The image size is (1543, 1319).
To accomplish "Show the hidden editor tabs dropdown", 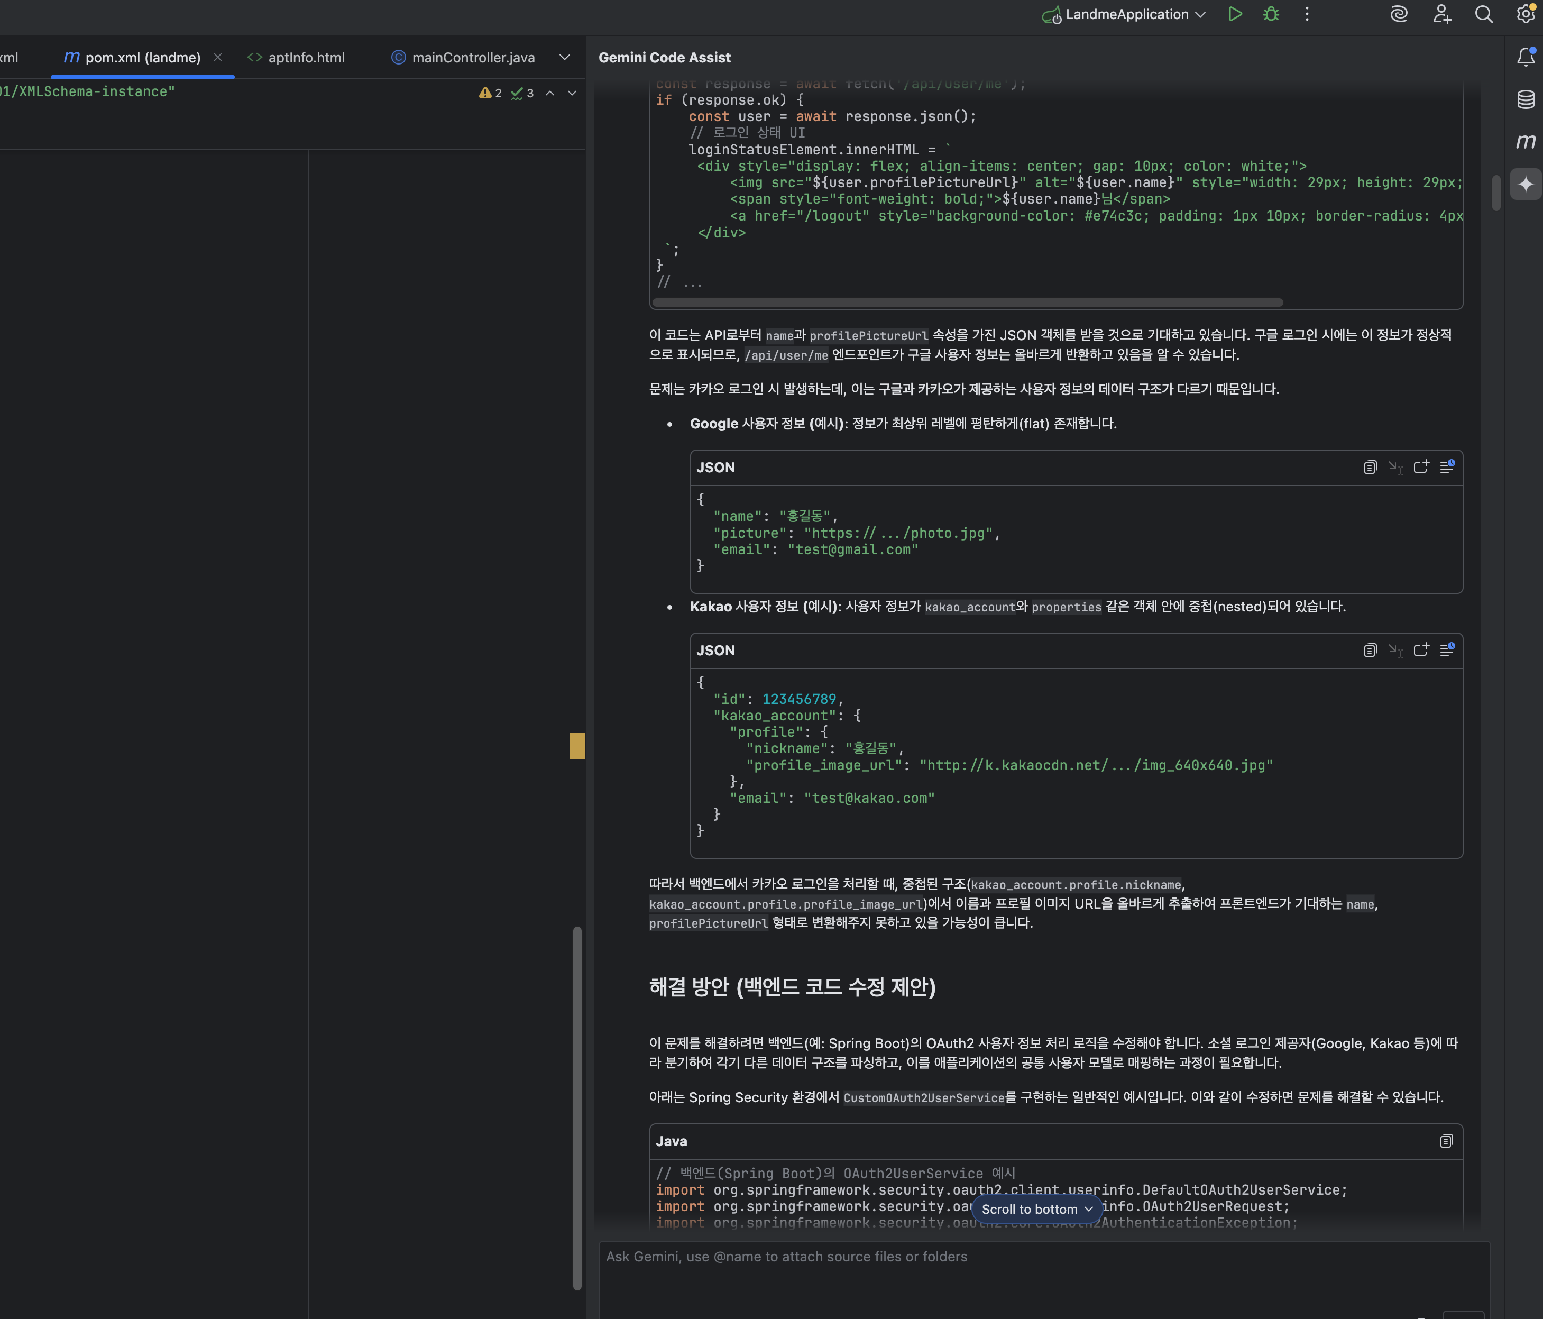I will click(564, 57).
